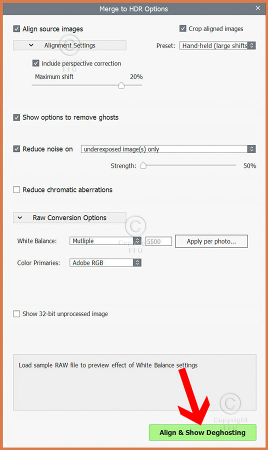Uncheck Show options to remove ghosts

(16, 117)
